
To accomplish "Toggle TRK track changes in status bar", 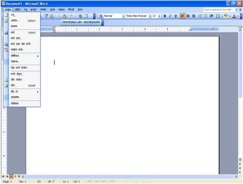I will (x=97, y=182).
